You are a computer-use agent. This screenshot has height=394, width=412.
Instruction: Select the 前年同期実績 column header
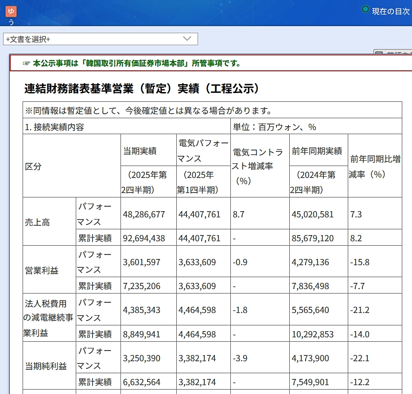[x=317, y=151]
